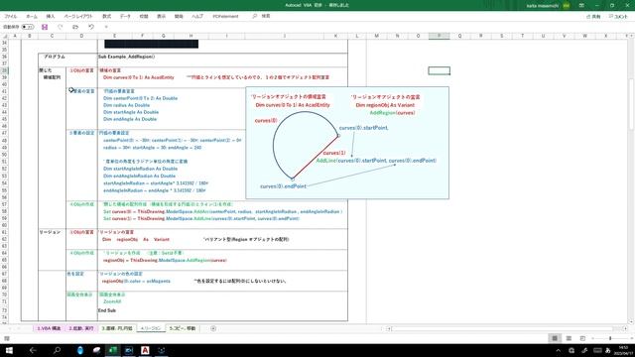Open the Excel icon in taskbar
The width and height of the screenshot is (635, 357).
(x=112, y=350)
